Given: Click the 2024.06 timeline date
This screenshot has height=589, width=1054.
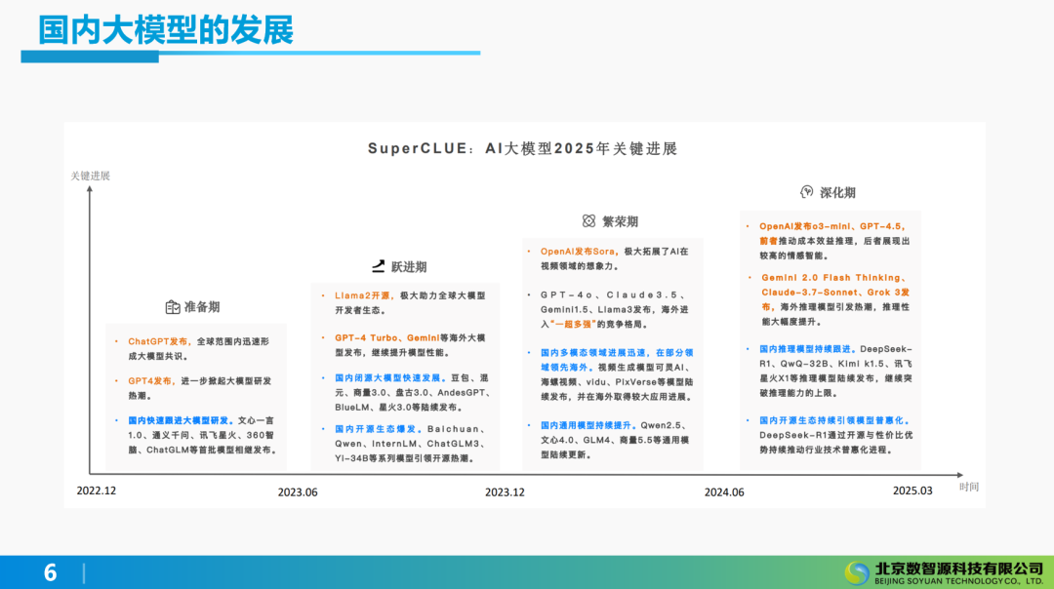Looking at the screenshot, I should pos(724,492).
